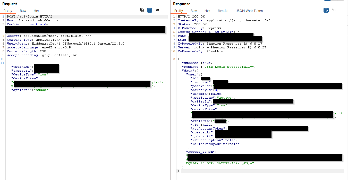The width and height of the screenshot is (348, 180).
Task: Click the "updatedAt" key in response
Action: (202, 136)
